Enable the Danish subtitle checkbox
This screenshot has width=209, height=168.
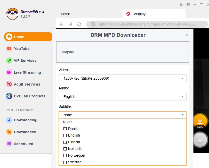(x=65, y=129)
